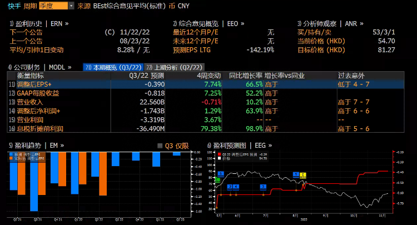Click blue legend swatch 预测 调整后EPS
The height and width of the screenshot is (225, 417).
point(11,154)
